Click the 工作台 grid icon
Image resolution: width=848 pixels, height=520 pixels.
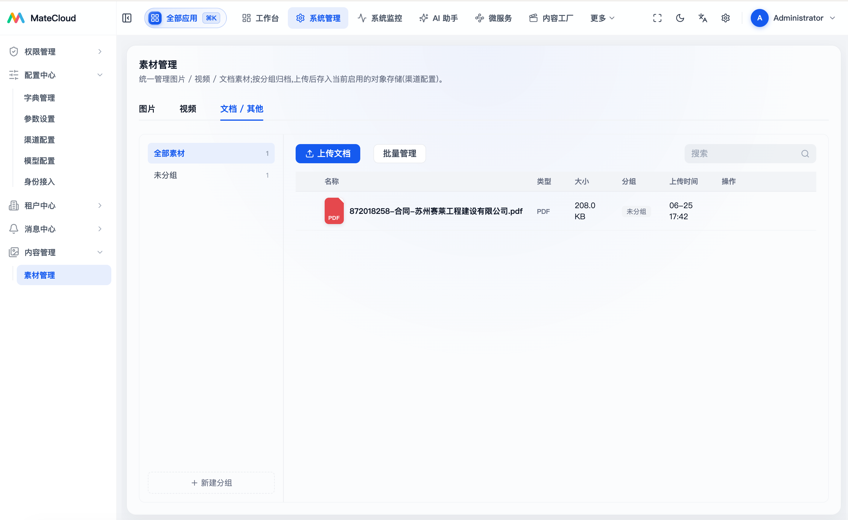pyautogui.click(x=247, y=18)
